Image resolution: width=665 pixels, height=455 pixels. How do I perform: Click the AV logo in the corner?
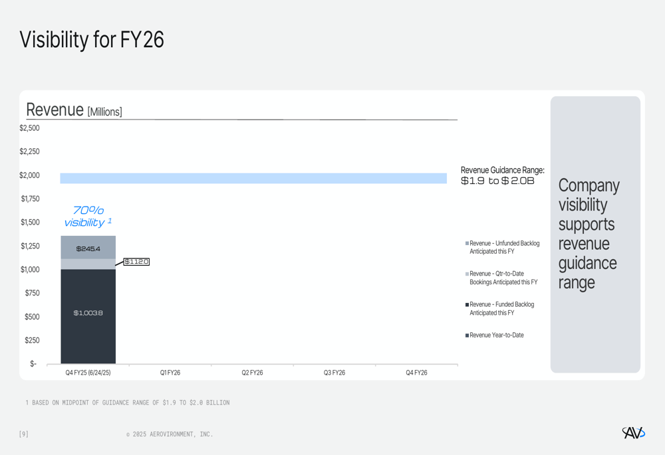point(634,432)
